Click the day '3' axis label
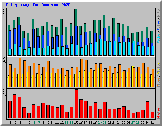162x126 pixels. point(20,123)
